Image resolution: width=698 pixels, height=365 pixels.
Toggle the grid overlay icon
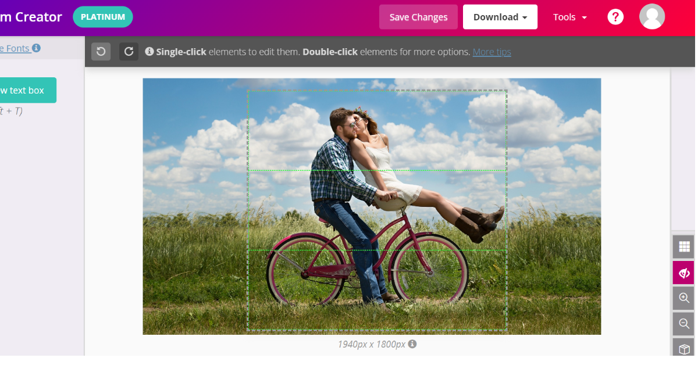[x=683, y=246]
